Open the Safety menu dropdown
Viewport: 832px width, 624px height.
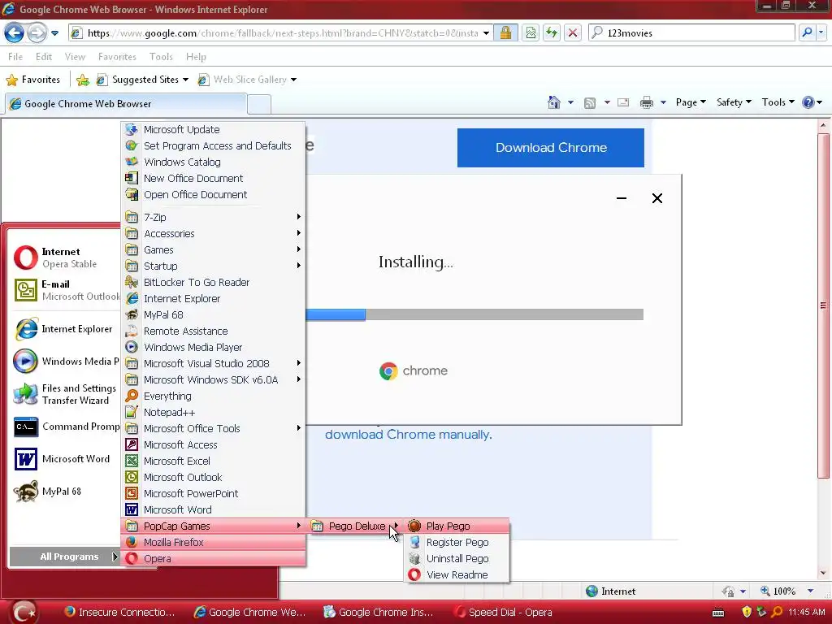click(734, 102)
